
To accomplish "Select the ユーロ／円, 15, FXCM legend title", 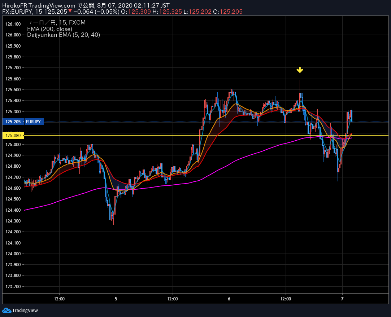I will point(56,22).
